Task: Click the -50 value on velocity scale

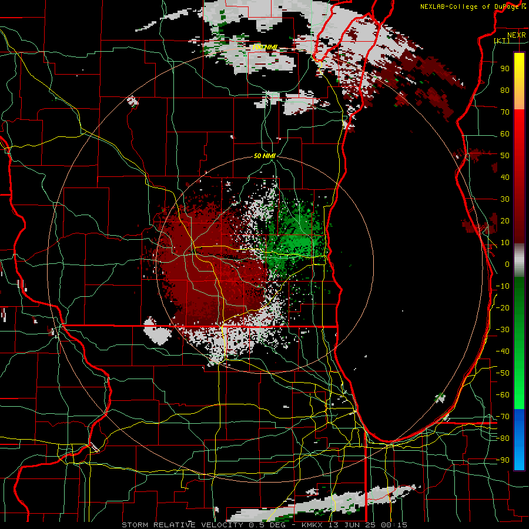Action: [x=503, y=373]
